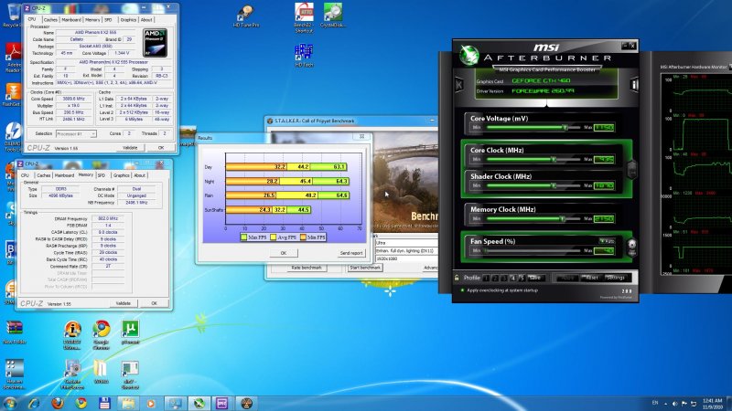Open the uTorrent desktop icon
The height and width of the screenshot is (411, 732).
[130, 332]
